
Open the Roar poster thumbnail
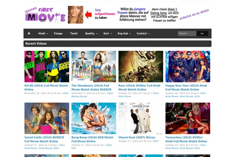pos(141,66)
